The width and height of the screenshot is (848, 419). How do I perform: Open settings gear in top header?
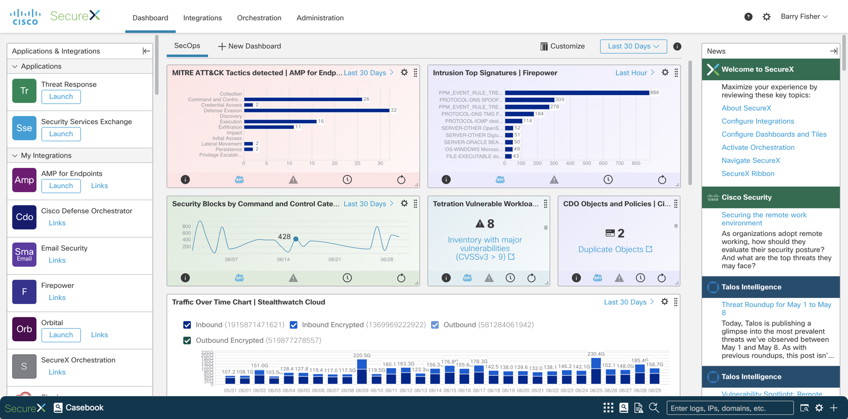[x=766, y=17]
